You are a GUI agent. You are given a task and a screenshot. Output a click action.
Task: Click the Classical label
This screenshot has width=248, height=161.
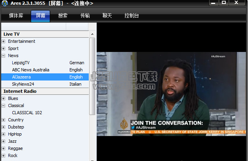(x=16, y=105)
